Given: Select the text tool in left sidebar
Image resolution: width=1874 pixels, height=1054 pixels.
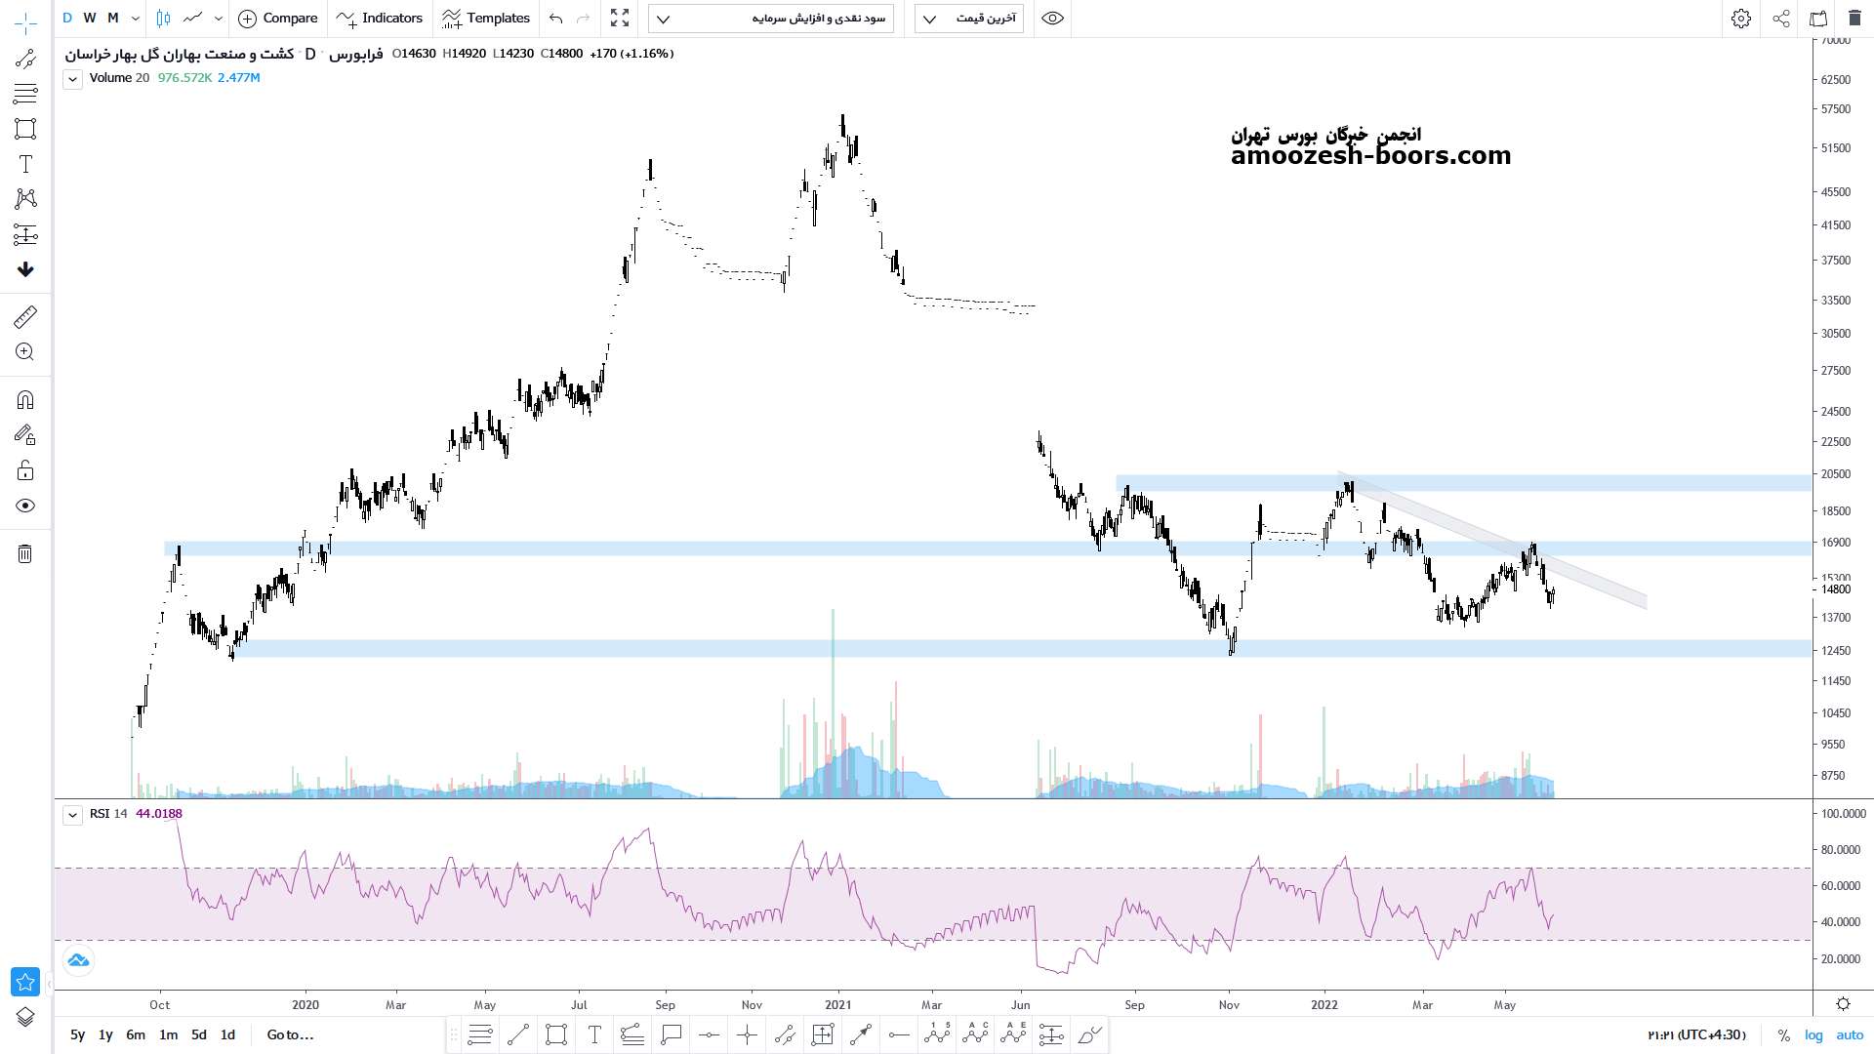Looking at the screenshot, I should [25, 164].
